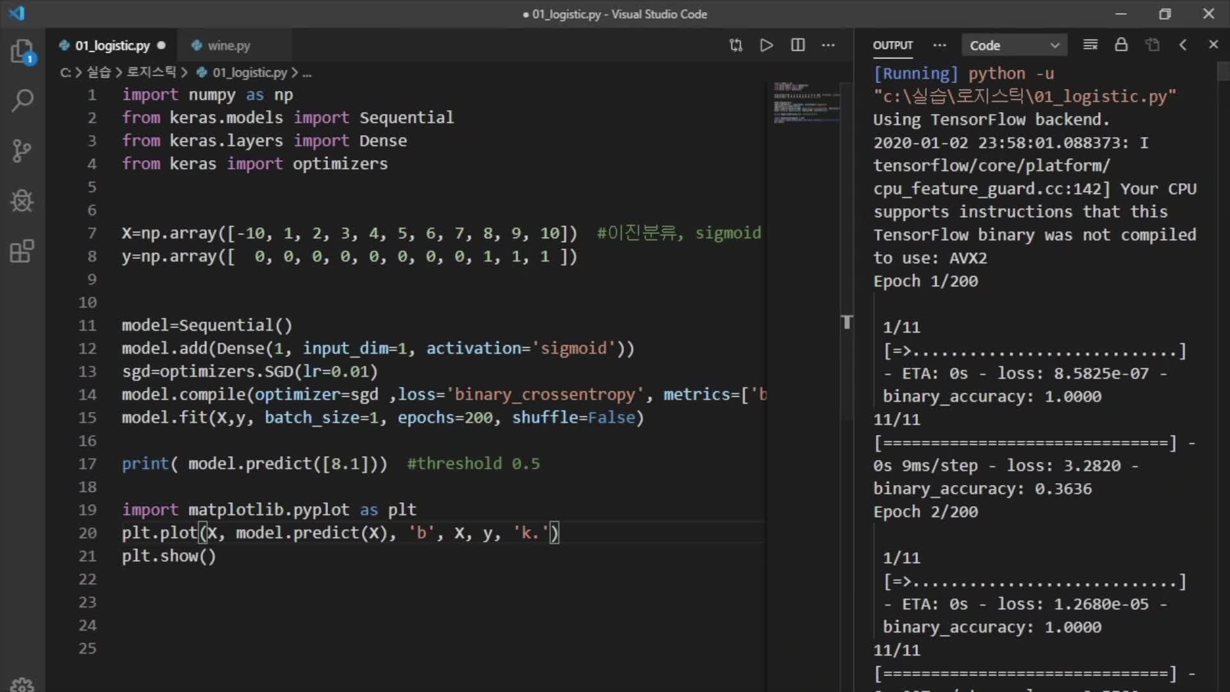1230x692 pixels.
Task: Click 'Epoch 2/200' in the output
Action: (x=926, y=512)
